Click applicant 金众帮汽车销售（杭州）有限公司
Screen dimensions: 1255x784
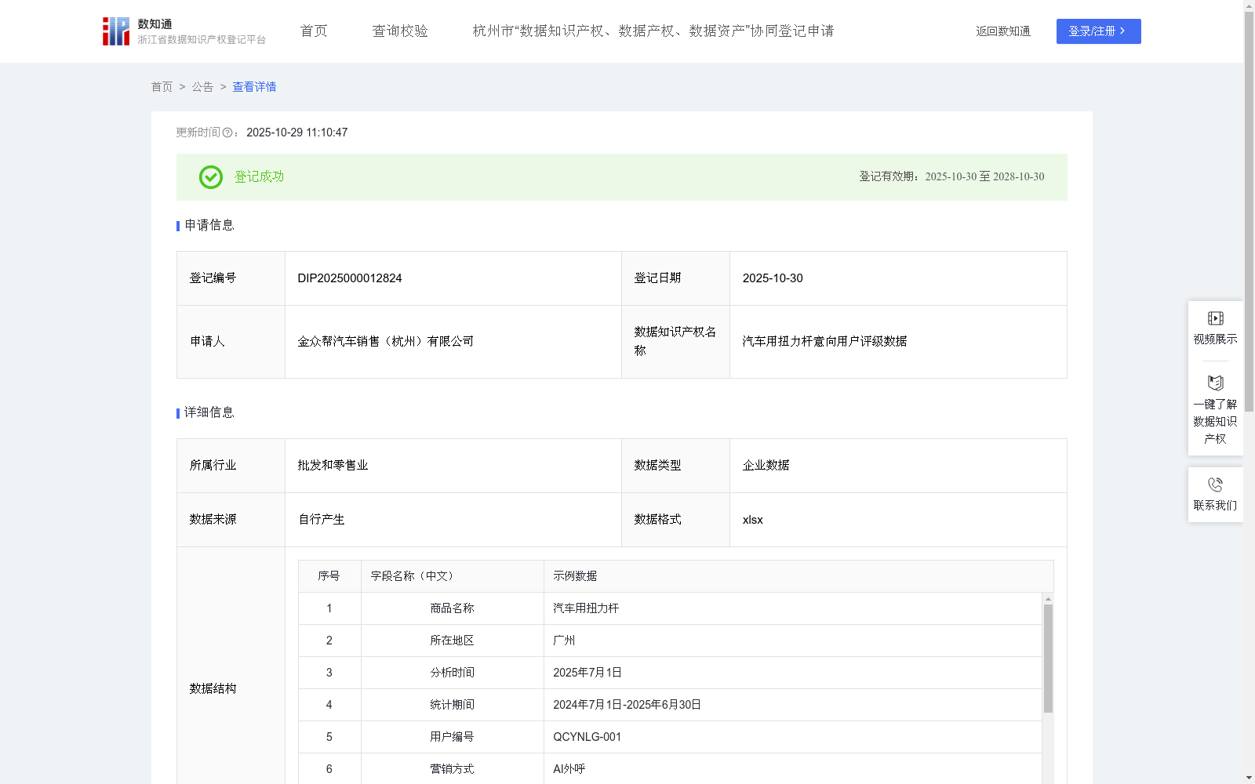coord(385,342)
